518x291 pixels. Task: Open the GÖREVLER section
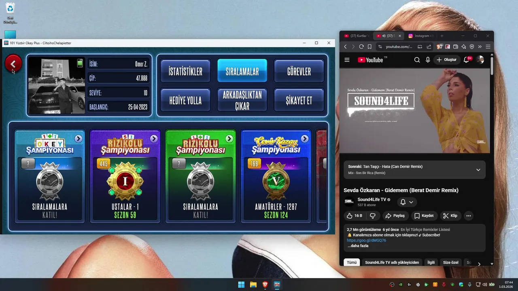pos(299,72)
